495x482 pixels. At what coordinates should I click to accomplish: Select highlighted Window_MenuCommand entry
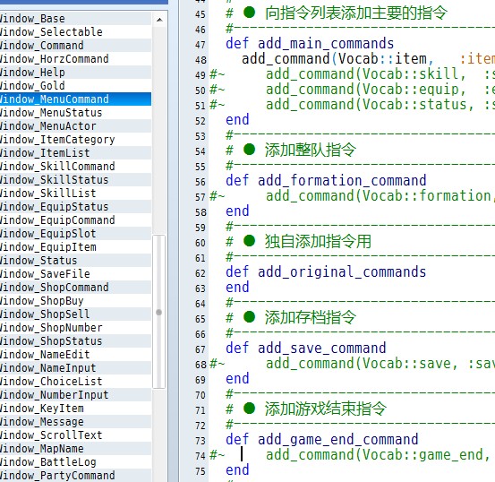(75, 99)
